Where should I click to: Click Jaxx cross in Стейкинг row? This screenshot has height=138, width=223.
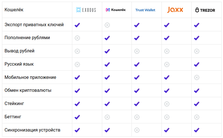point(167,104)
